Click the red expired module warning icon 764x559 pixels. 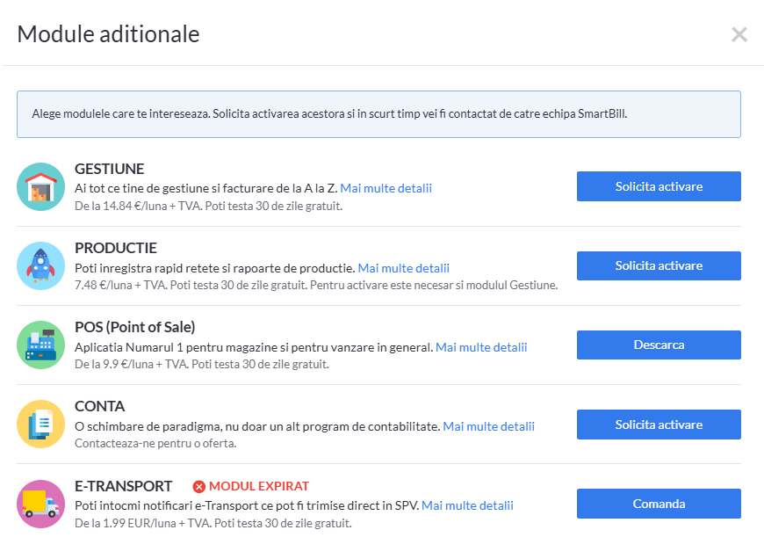click(199, 486)
